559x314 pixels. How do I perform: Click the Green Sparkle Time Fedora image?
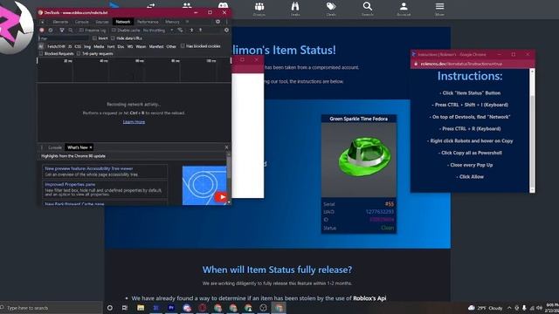click(359, 160)
